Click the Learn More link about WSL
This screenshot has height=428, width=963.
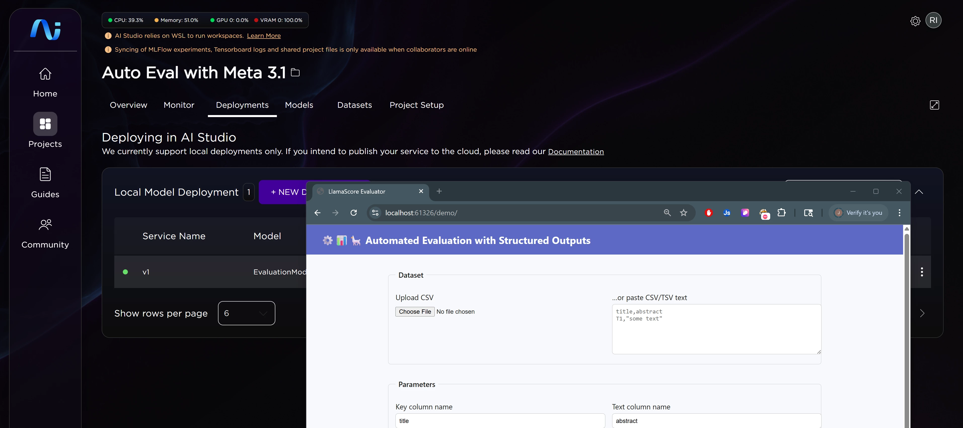coord(264,35)
